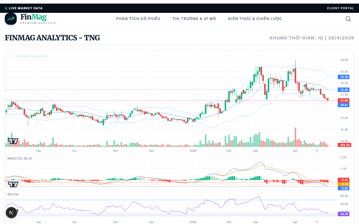
Task: Click the TradingView logo on price chart
Action: (13, 141)
